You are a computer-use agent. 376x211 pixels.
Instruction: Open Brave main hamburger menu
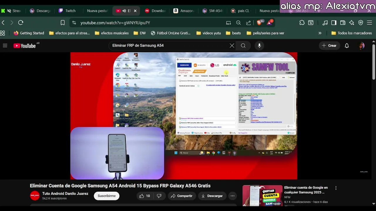[x=370, y=23]
